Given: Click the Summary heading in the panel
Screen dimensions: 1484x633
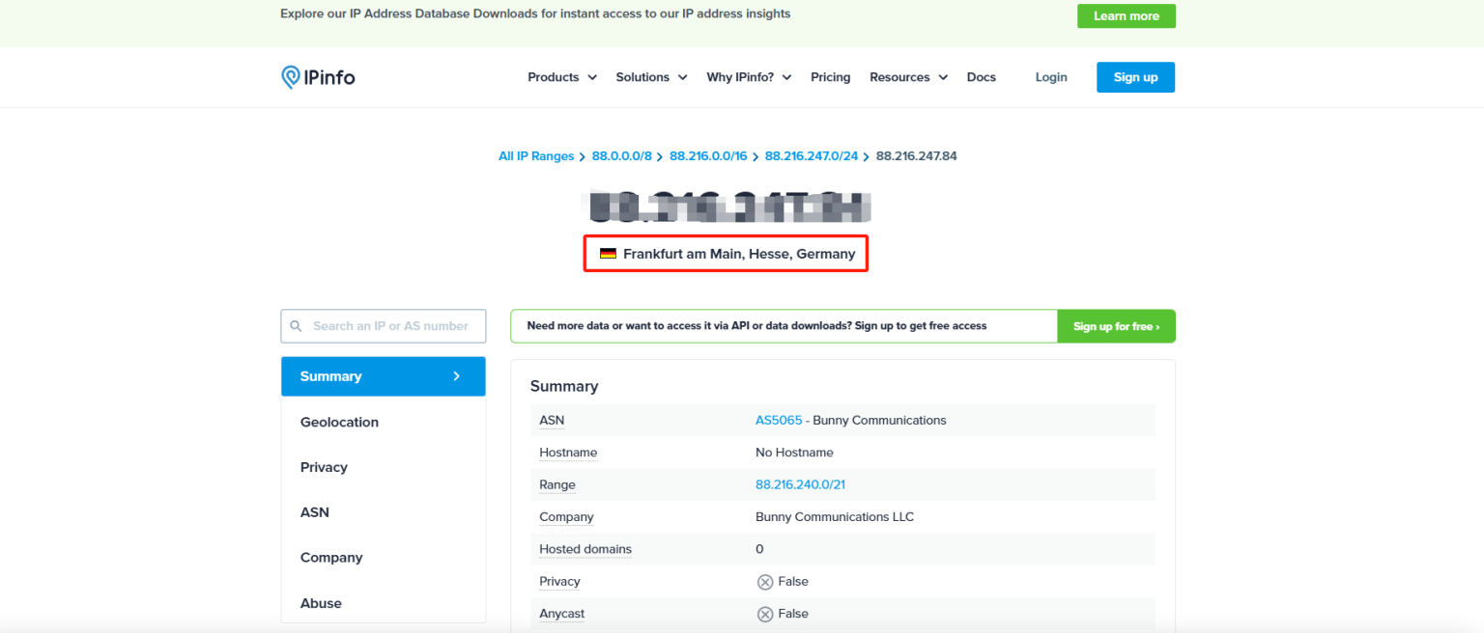Looking at the screenshot, I should click(564, 386).
